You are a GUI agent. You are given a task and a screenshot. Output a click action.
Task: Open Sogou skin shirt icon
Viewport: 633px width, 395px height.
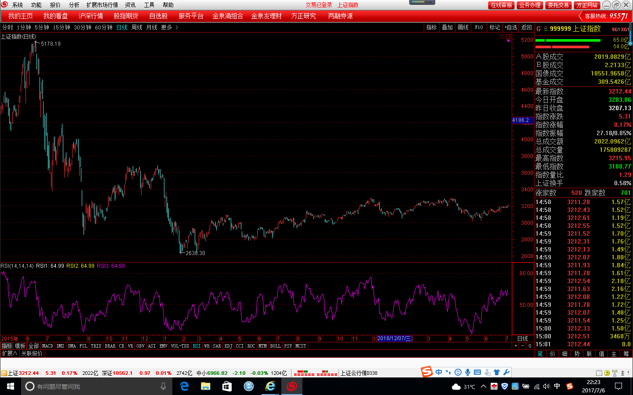[x=497, y=372]
